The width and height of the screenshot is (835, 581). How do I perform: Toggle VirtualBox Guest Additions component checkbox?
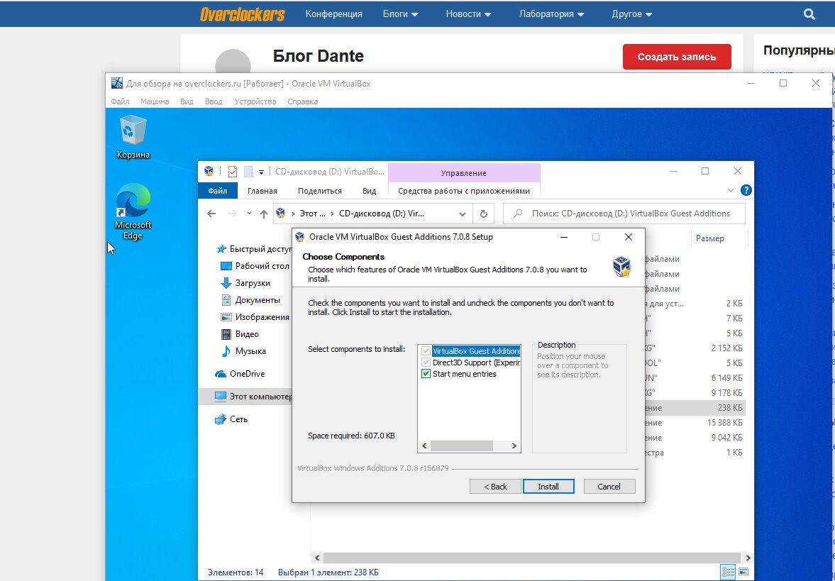(426, 351)
